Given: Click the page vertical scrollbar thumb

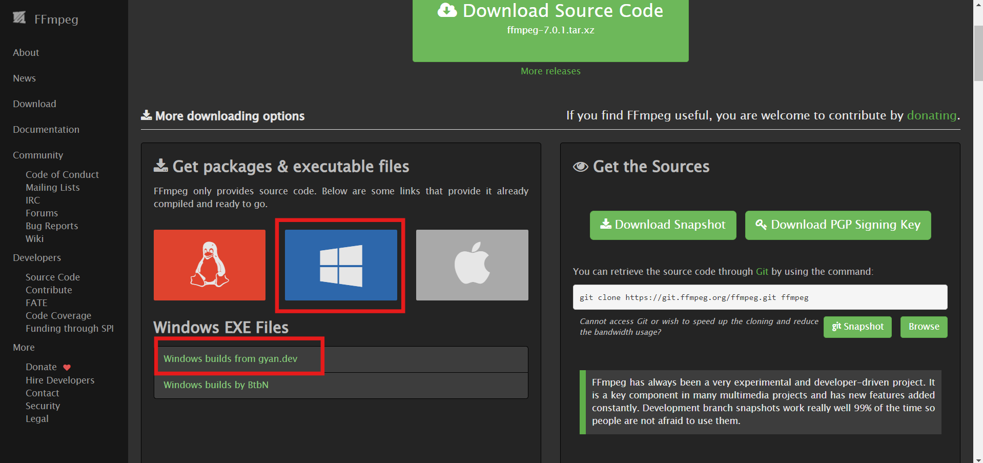Looking at the screenshot, I should pos(978,52).
